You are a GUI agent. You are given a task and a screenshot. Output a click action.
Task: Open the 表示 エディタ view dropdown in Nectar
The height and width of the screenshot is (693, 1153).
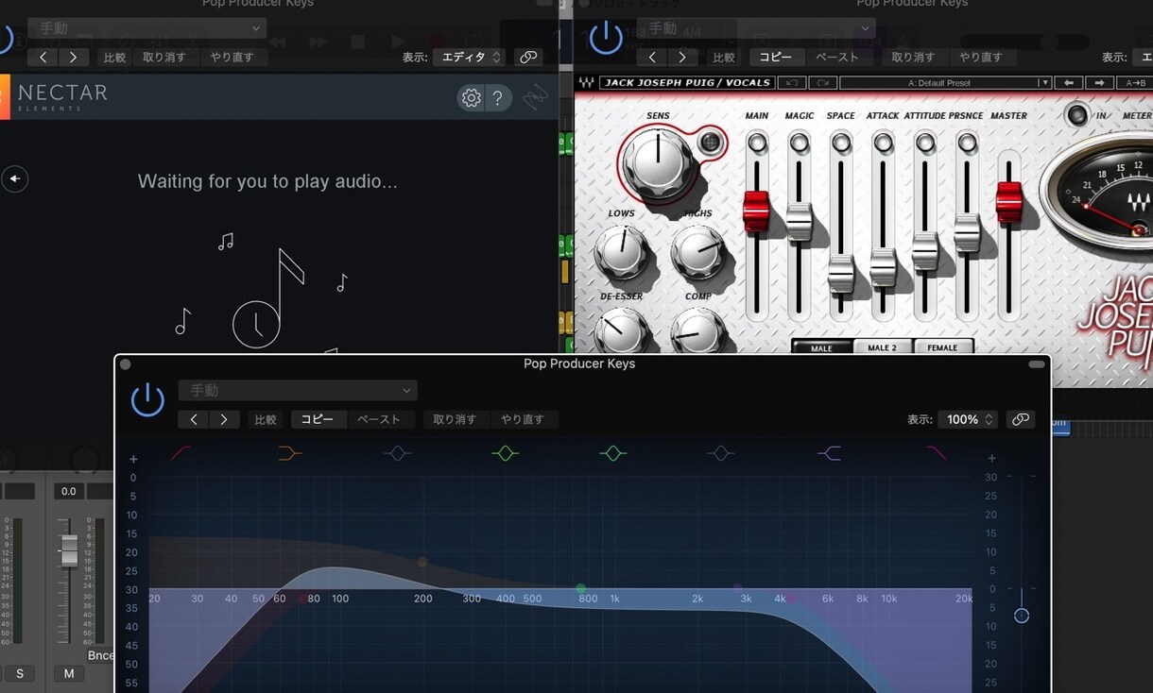click(x=470, y=57)
